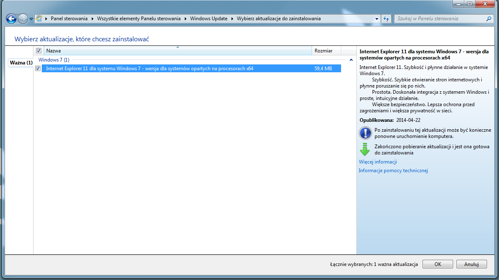The image size is (499, 280).
Task: Click the search magnifier icon
Action: coord(489,19)
